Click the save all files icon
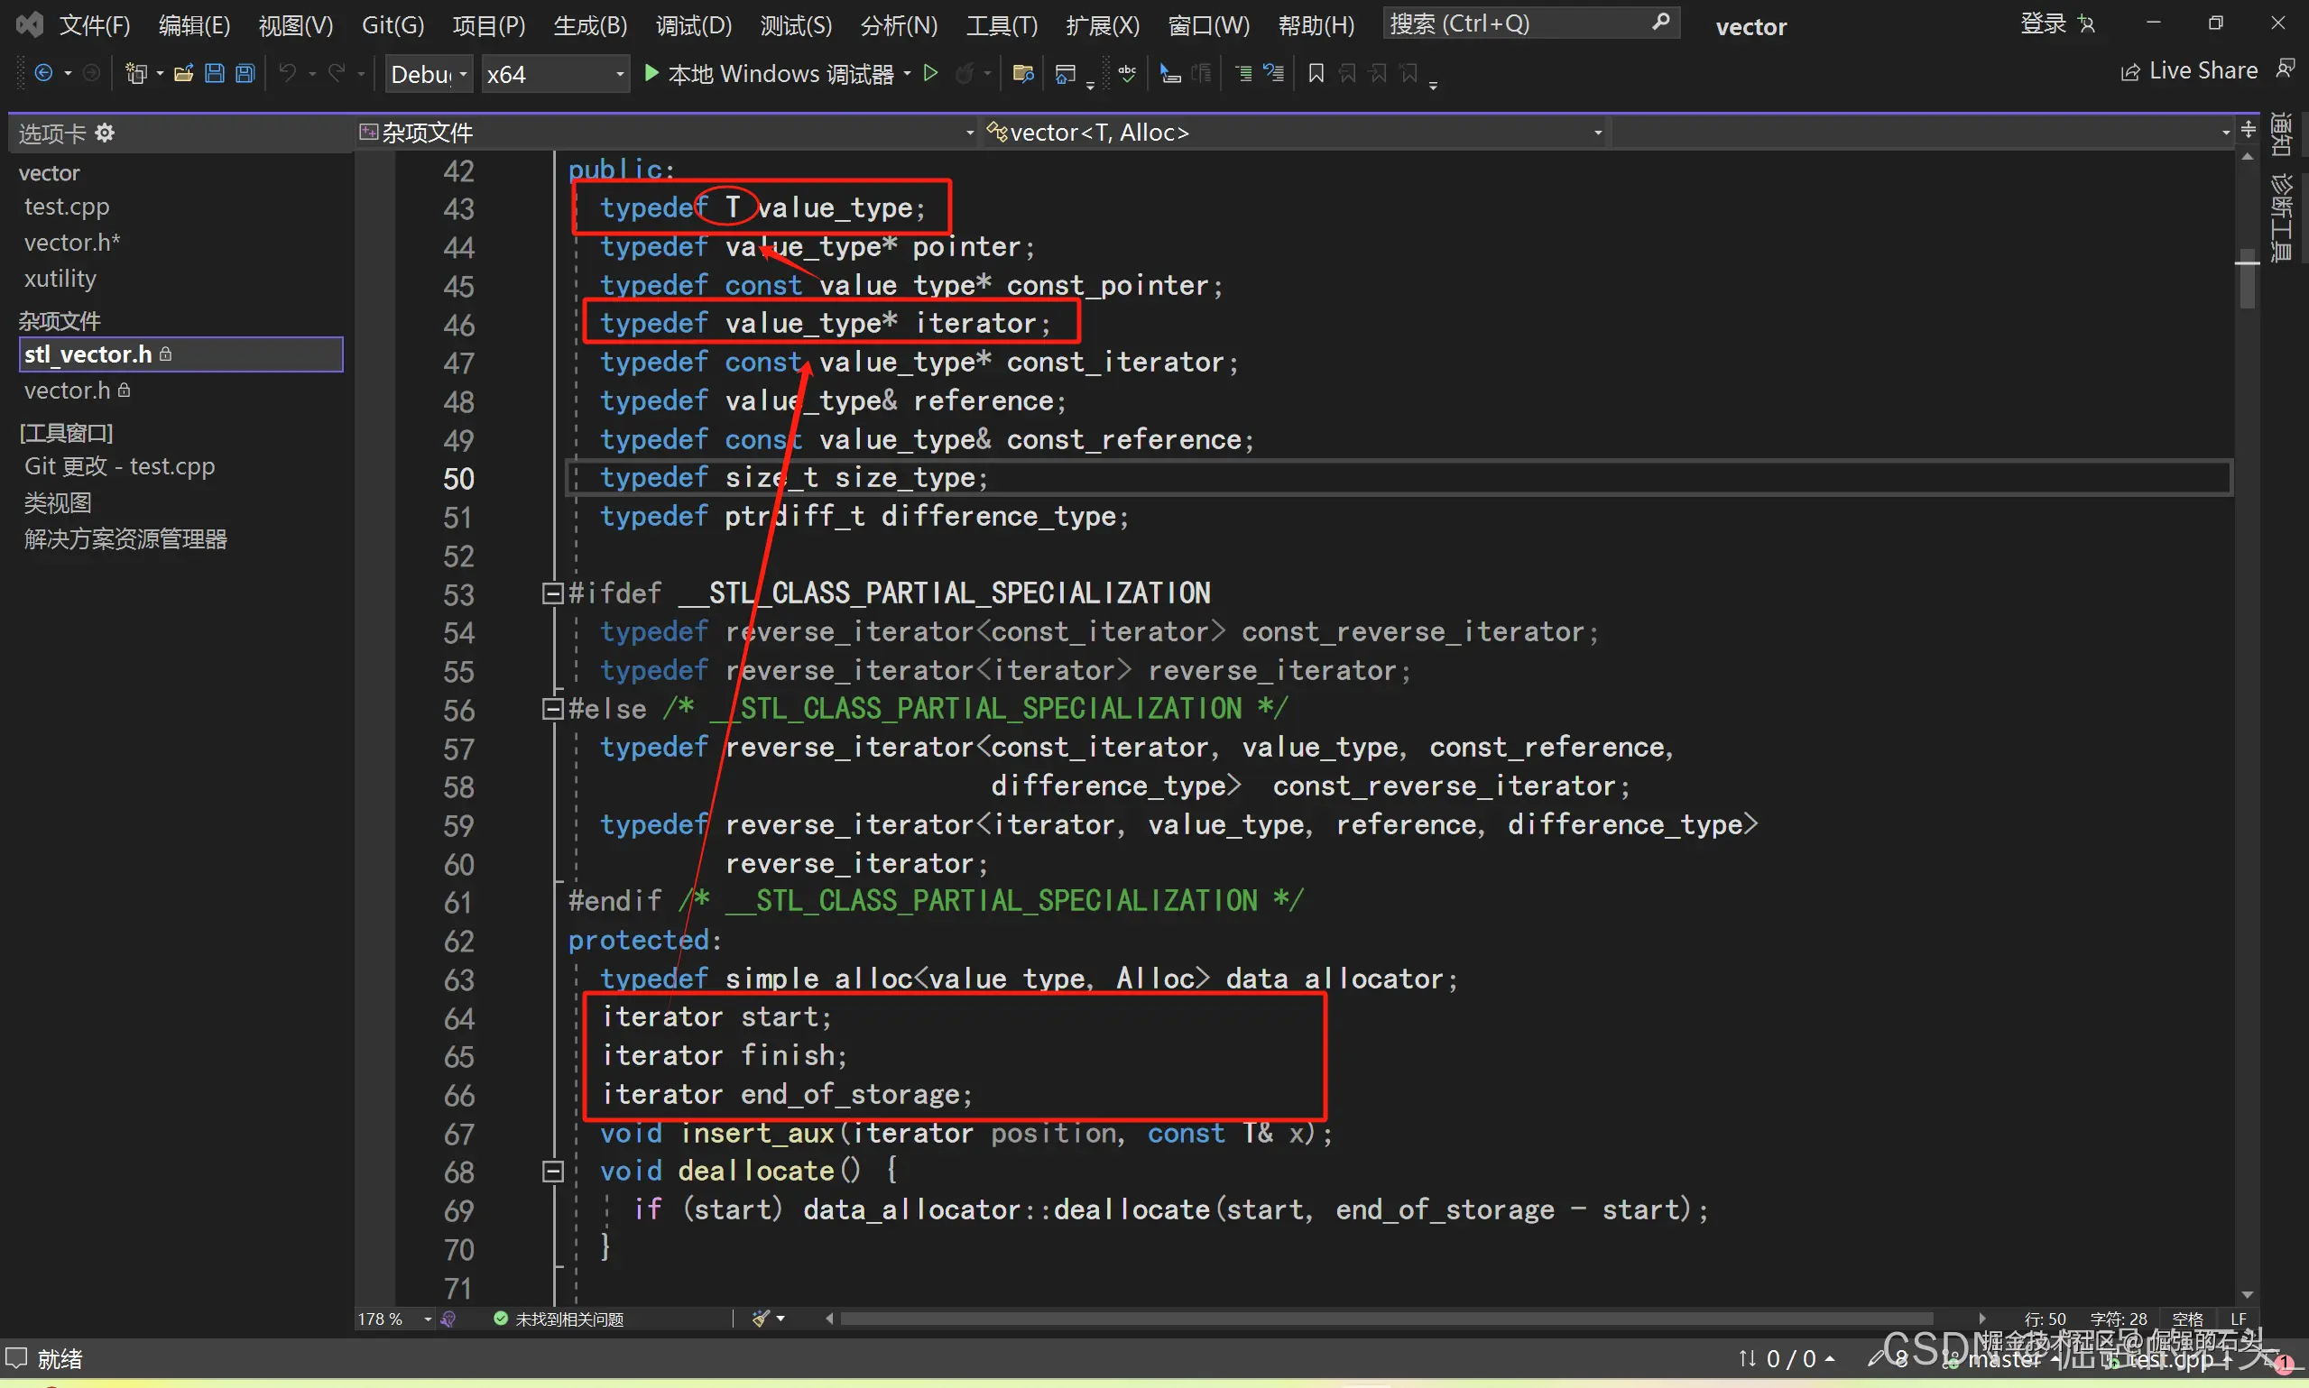2309x1388 pixels. pyautogui.click(x=245, y=73)
